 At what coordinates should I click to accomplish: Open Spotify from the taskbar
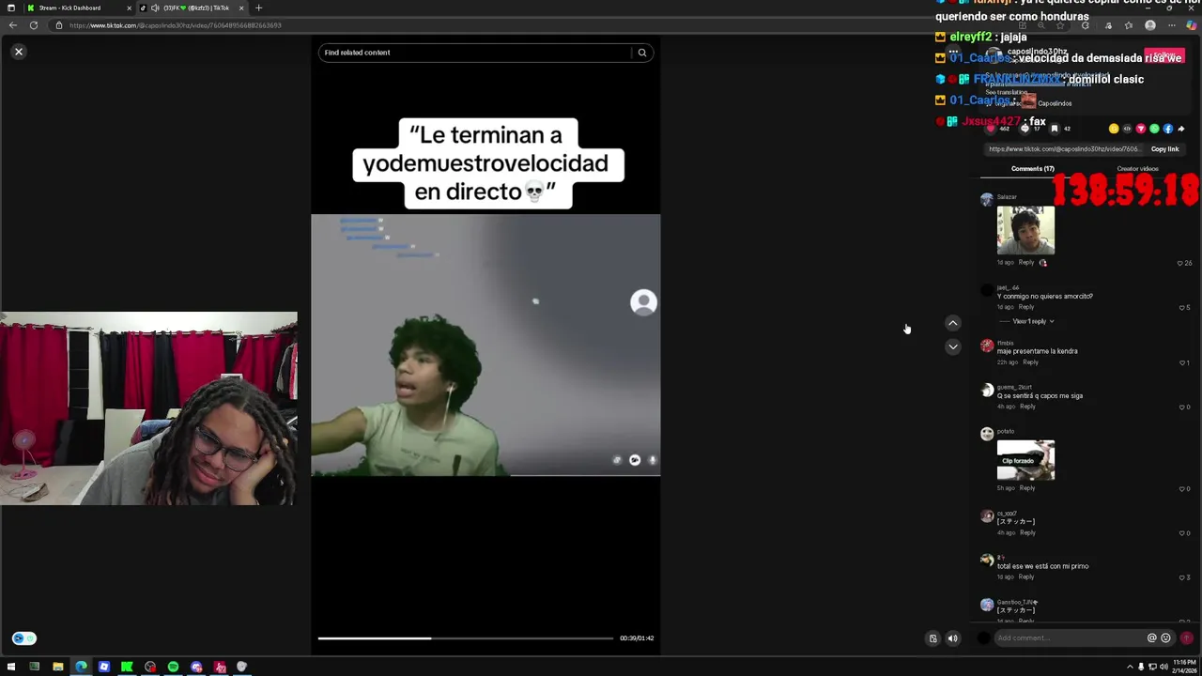tap(173, 667)
